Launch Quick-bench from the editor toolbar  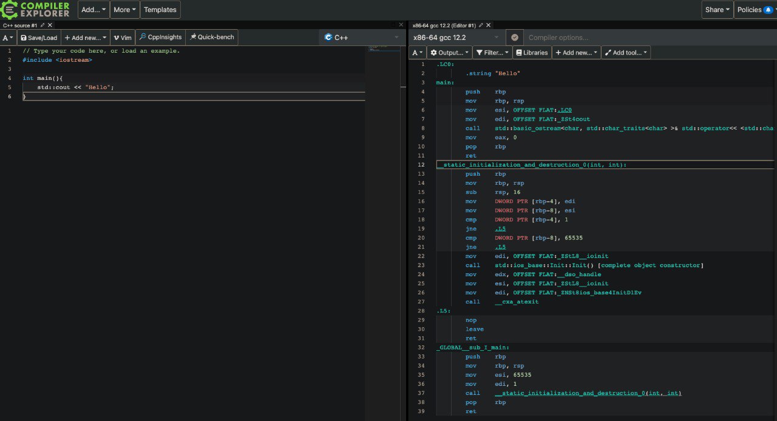(x=212, y=38)
